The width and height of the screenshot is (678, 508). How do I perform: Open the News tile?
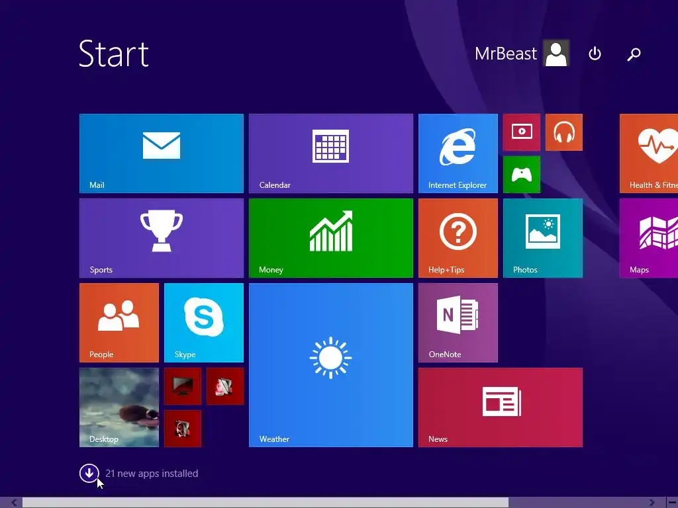(x=501, y=407)
